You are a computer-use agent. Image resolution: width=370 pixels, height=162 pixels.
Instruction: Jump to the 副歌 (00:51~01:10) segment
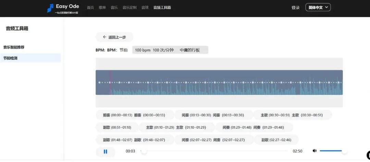tap(117, 127)
